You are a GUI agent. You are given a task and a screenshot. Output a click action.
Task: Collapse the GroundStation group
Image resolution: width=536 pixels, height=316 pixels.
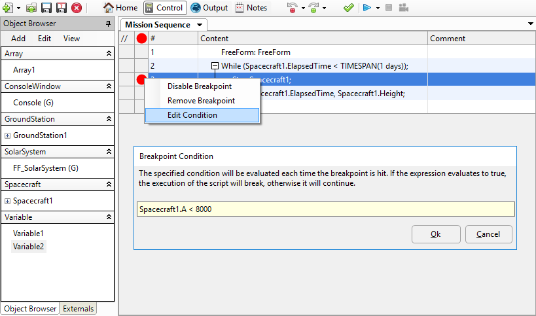tap(109, 119)
